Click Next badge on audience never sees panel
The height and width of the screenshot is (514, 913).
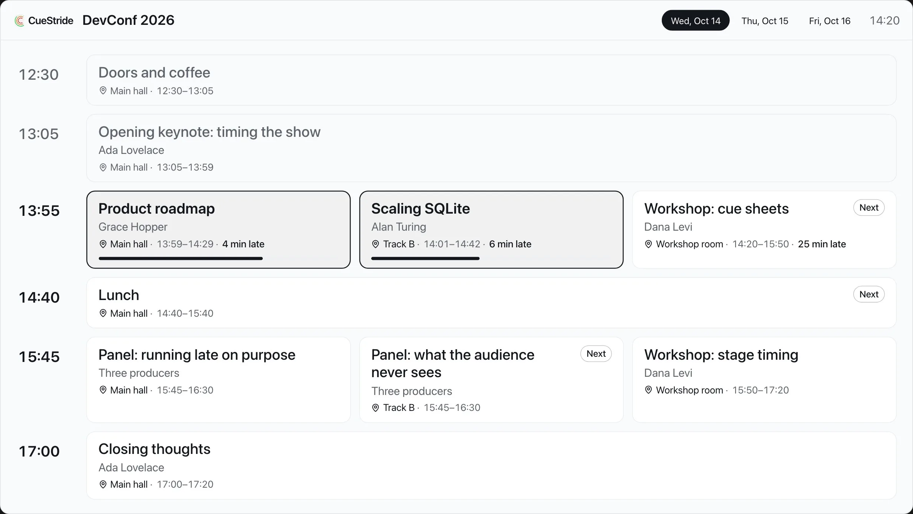pos(596,354)
